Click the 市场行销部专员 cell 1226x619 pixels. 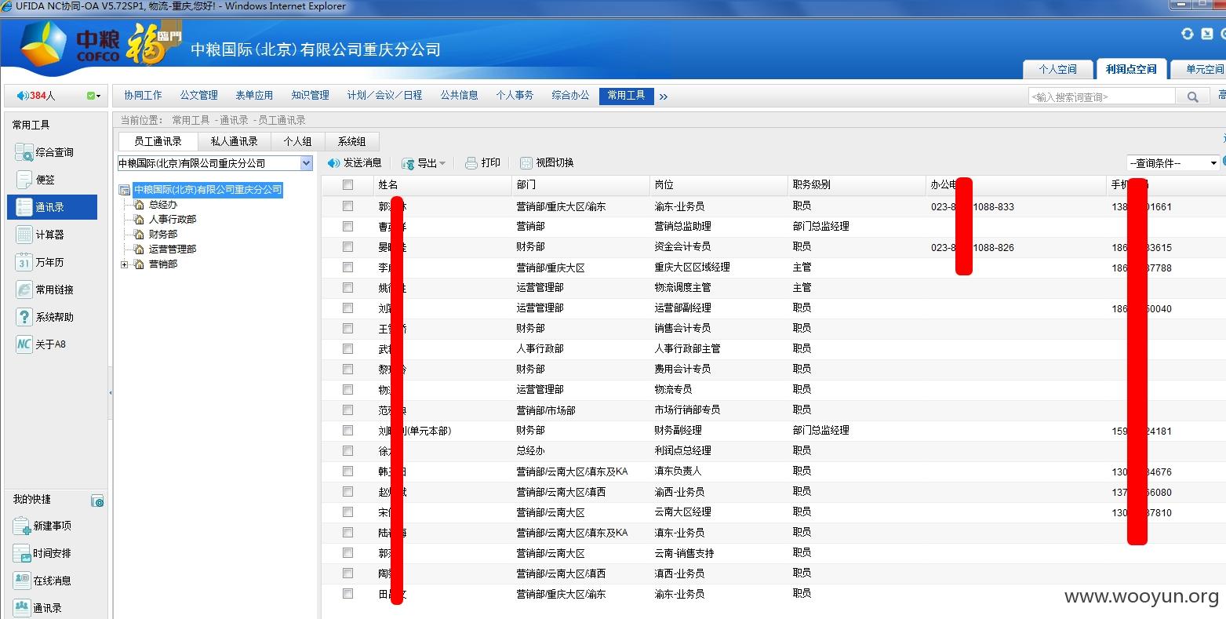click(687, 410)
